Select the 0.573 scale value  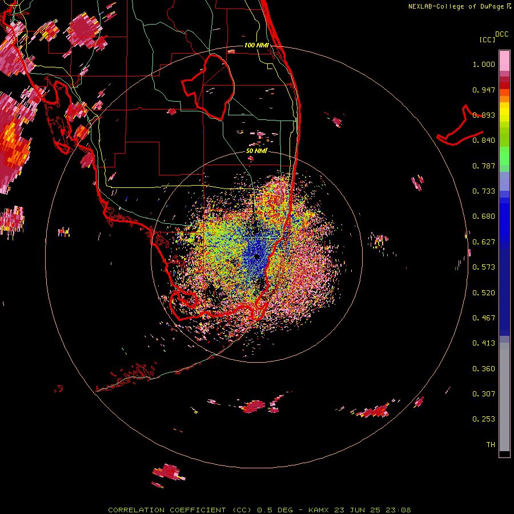point(484,267)
